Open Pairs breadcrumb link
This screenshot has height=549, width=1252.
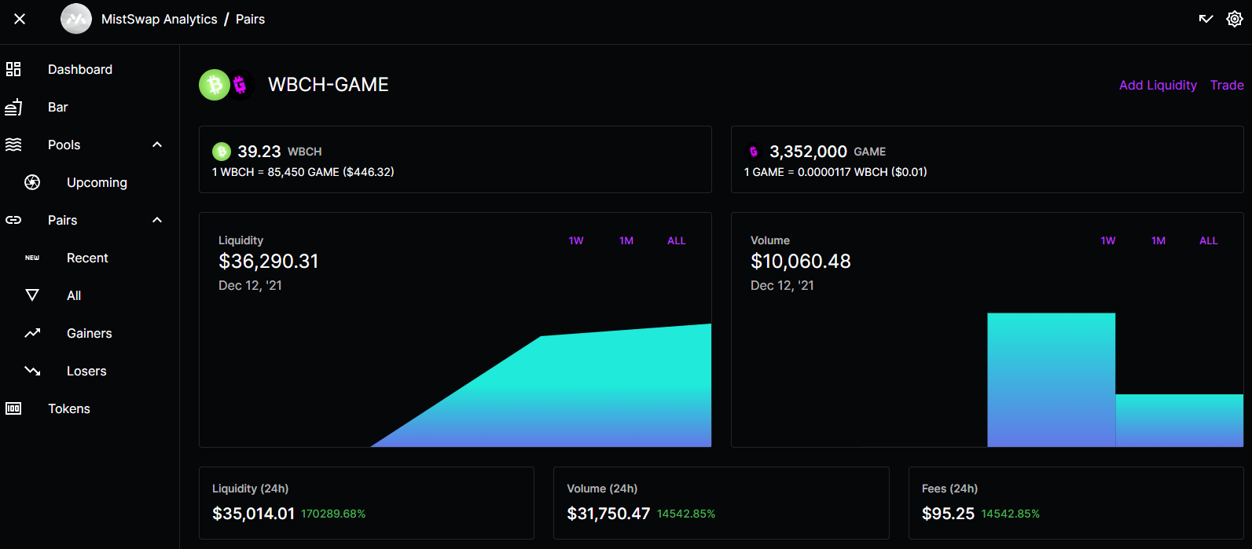[x=250, y=19]
